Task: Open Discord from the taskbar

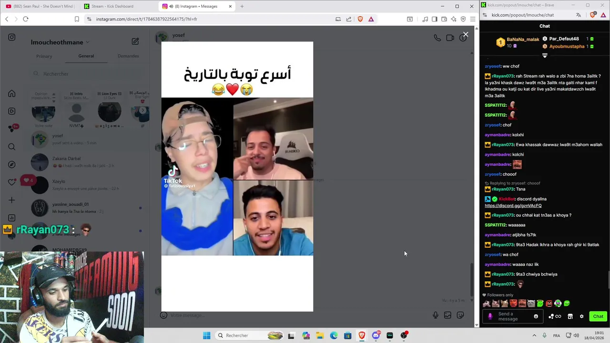Action: (x=376, y=335)
